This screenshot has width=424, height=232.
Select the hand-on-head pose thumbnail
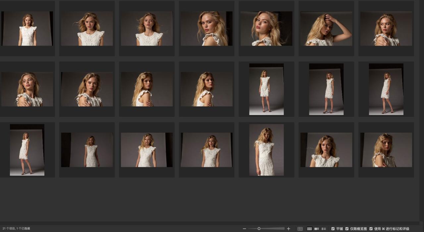pos(326,29)
